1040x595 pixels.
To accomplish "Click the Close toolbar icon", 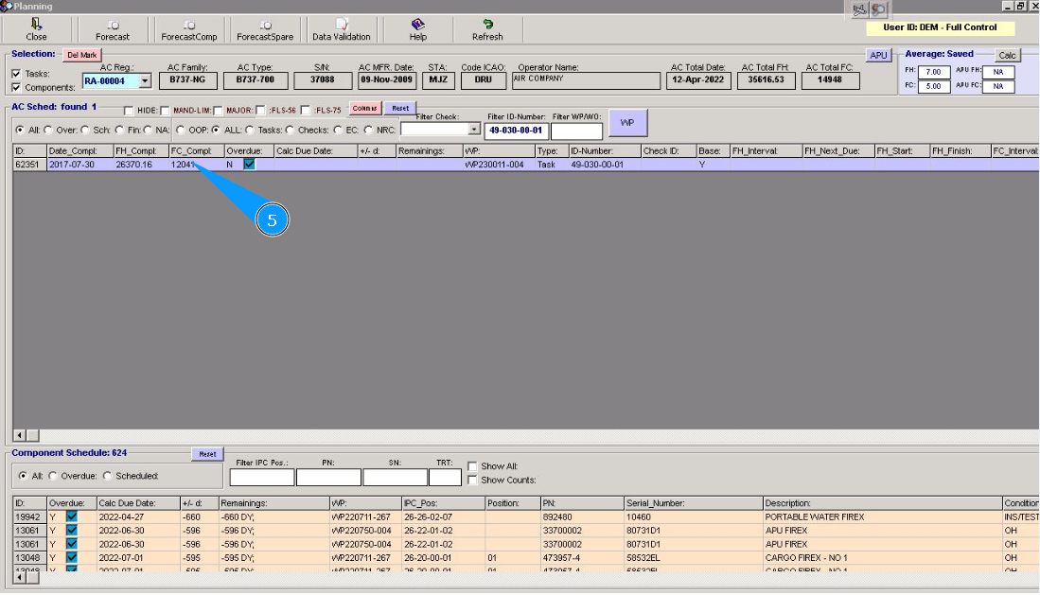I will pos(36,29).
